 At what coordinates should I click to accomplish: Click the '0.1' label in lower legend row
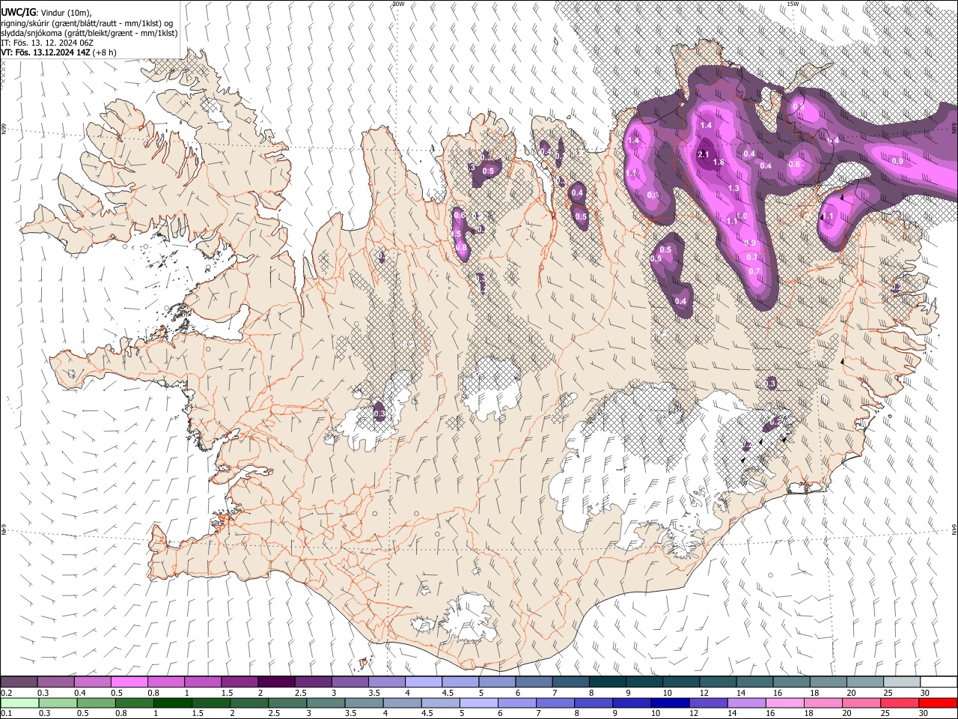pyautogui.click(x=6, y=713)
